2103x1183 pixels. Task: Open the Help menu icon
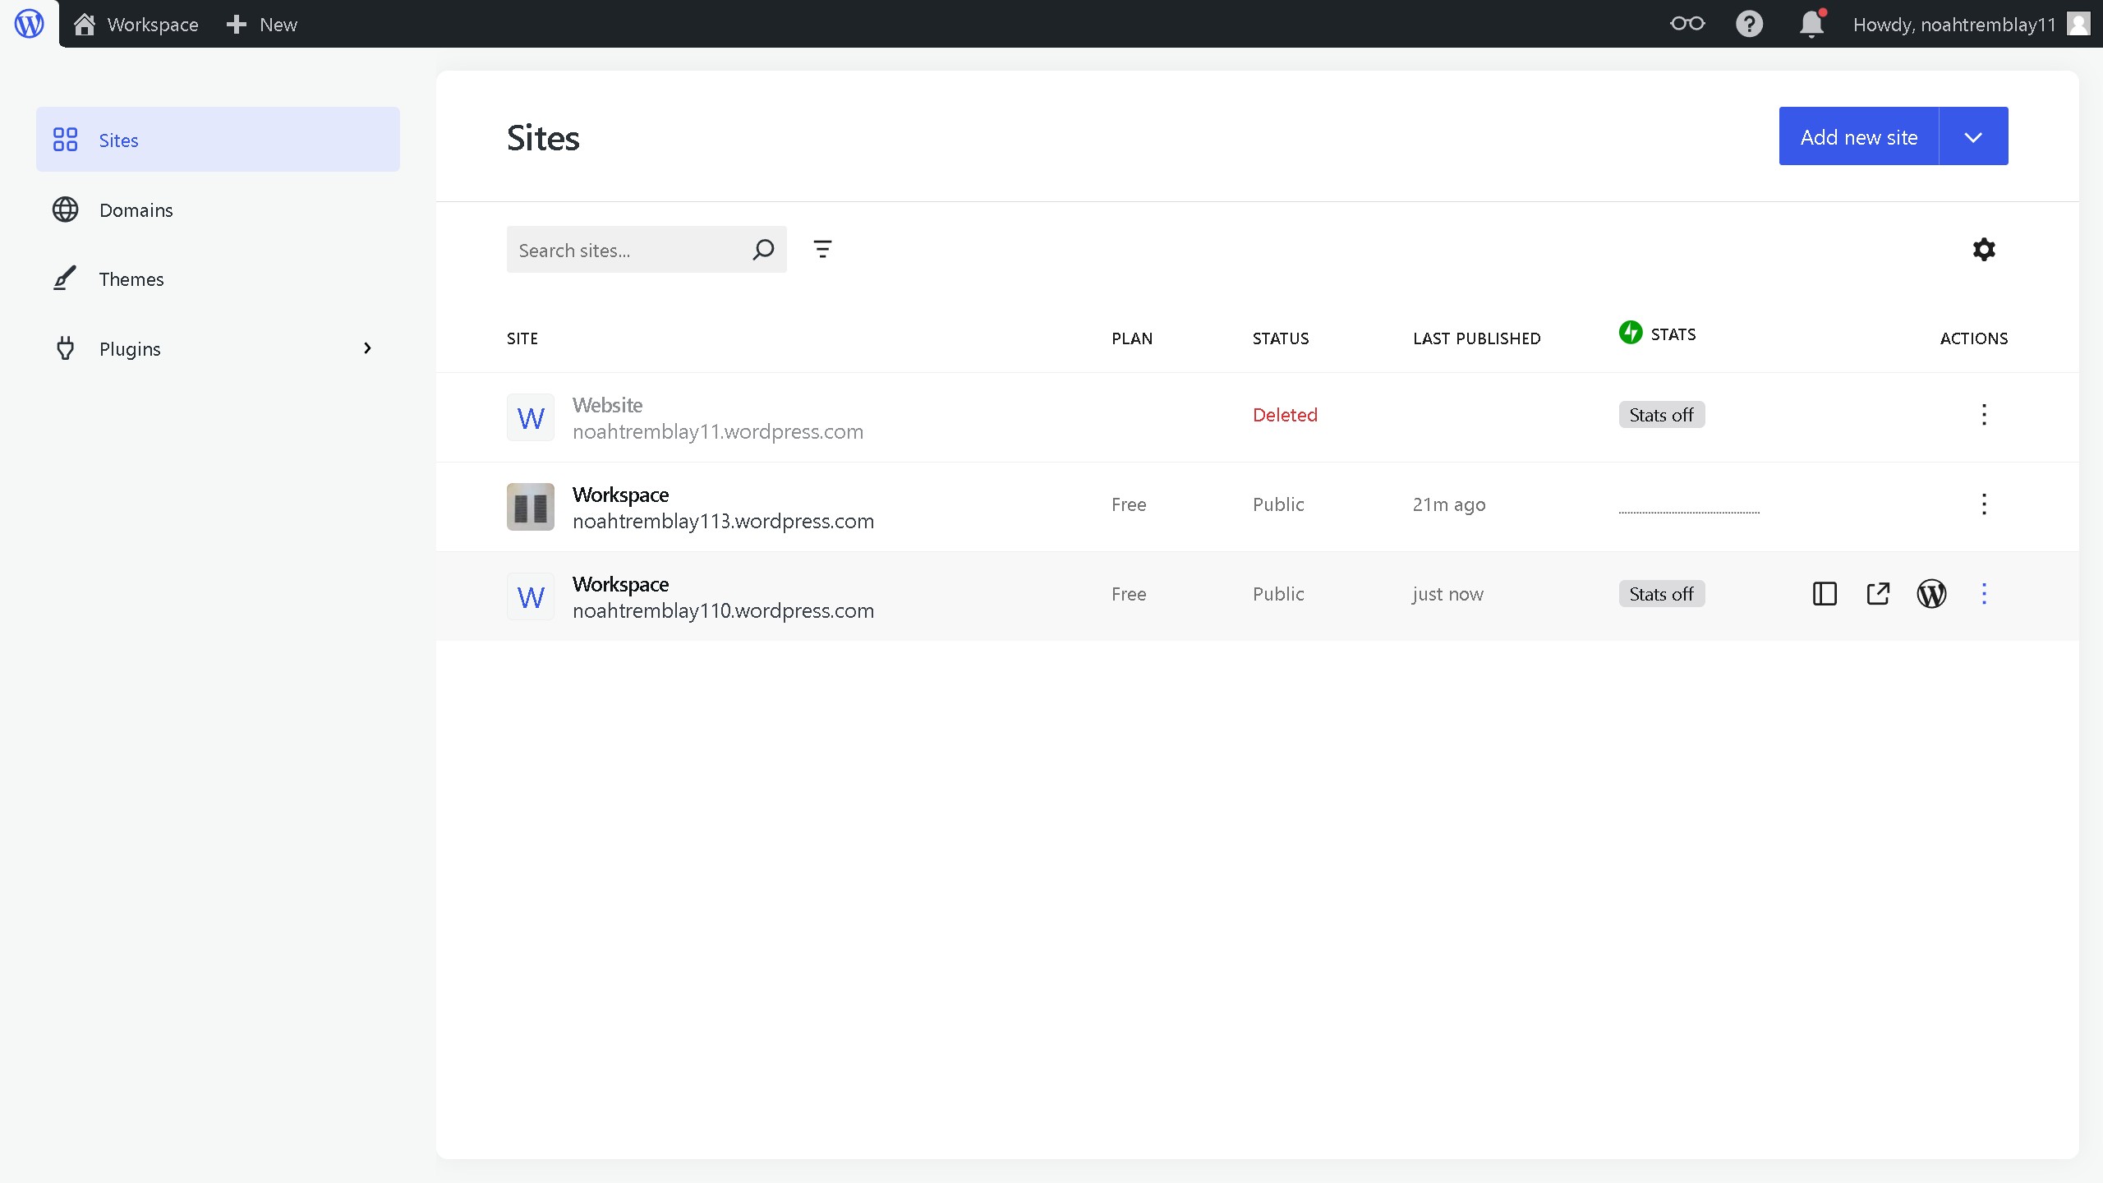[1750, 24]
